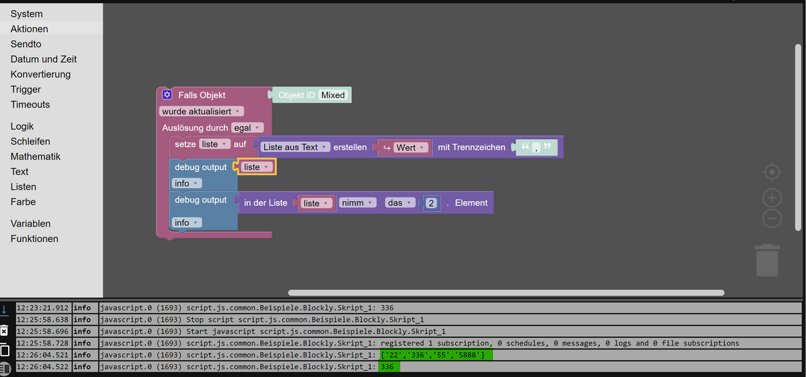Click log entry 'registered 1 subscription'
806x377 pixels.
tap(449, 343)
